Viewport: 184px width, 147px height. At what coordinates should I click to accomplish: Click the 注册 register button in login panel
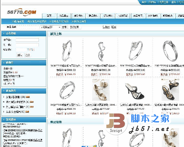[28, 55]
